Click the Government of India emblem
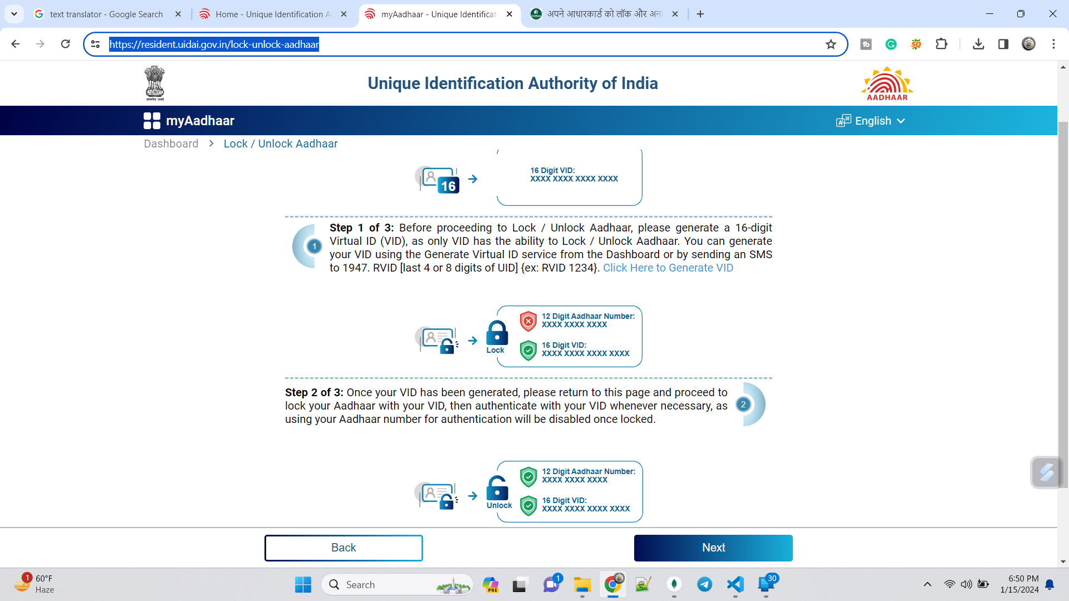The image size is (1069, 601). [155, 83]
